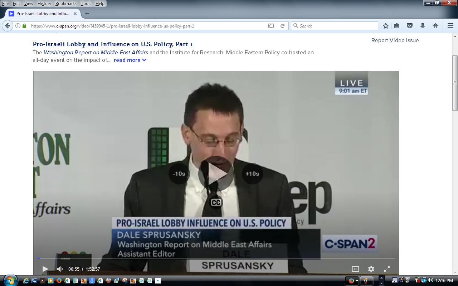Play the video using center play button
Screen dimensions: 458x286
click(216, 174)
